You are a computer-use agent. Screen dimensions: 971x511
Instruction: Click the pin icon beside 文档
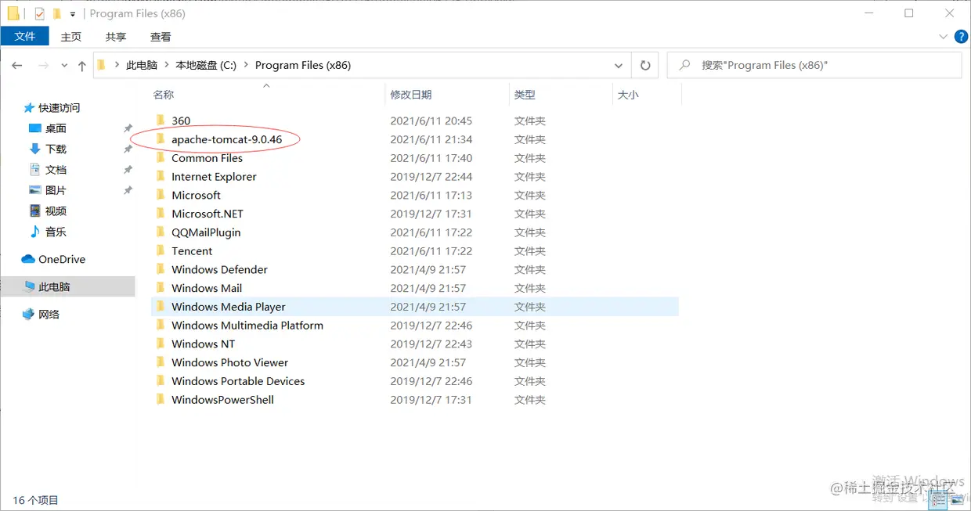click(x=128, y=170)
